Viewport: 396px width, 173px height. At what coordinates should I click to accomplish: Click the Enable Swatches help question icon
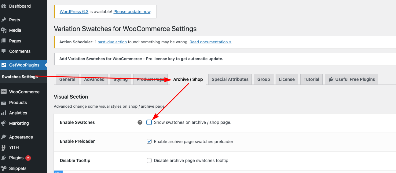(140, 122)
